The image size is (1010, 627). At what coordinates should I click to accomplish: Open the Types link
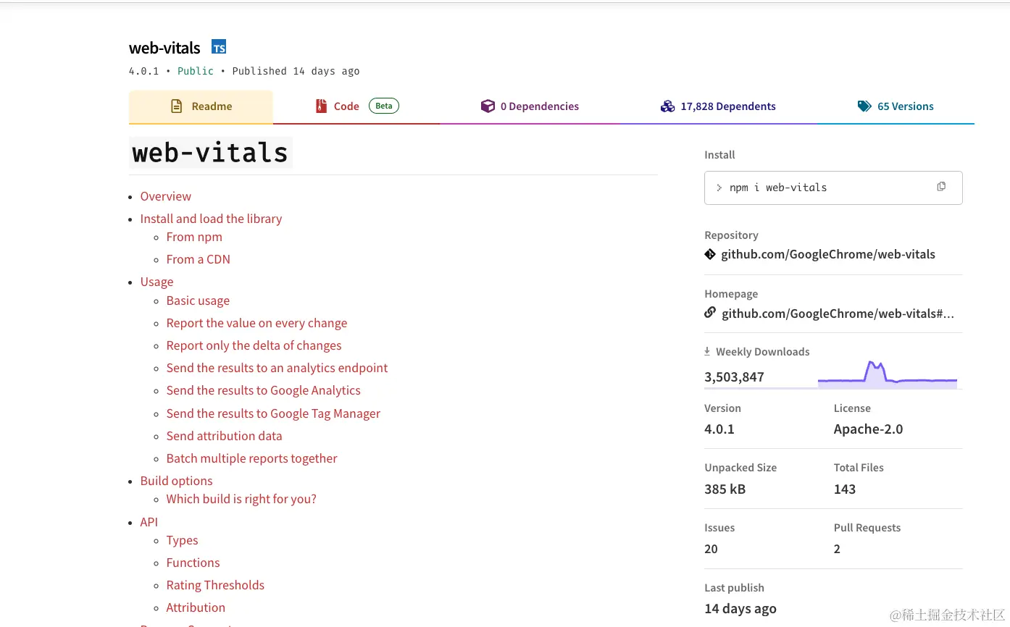[182, 540]
